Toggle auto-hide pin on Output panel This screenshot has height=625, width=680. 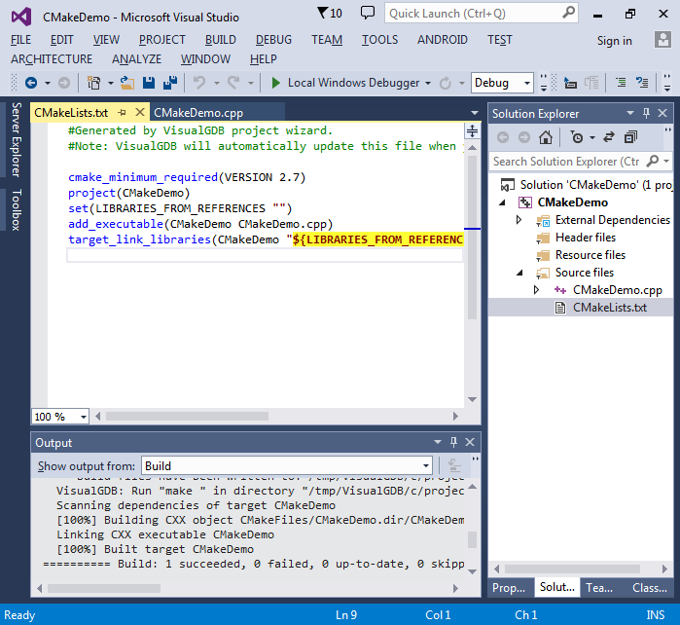[x=453, y=442]
